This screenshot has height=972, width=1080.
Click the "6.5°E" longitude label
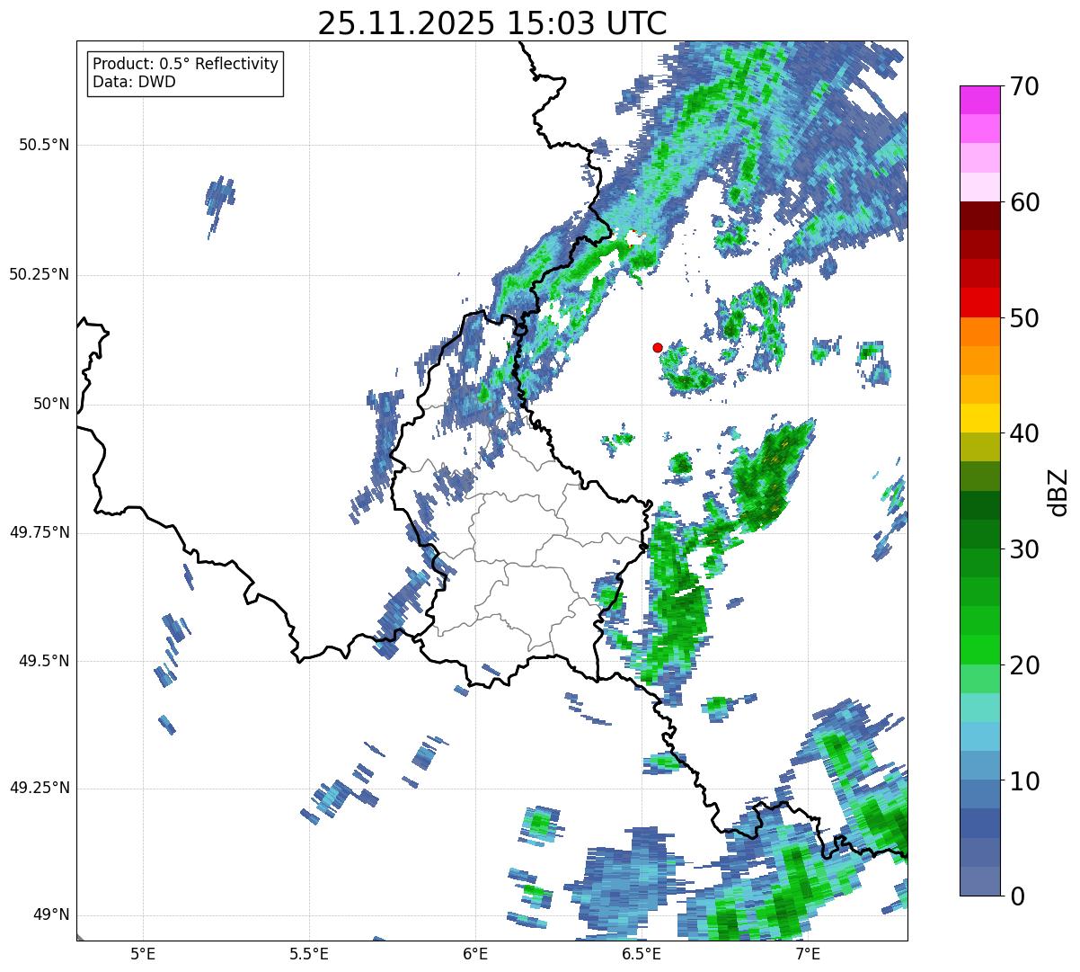click(x=642, y=954)
